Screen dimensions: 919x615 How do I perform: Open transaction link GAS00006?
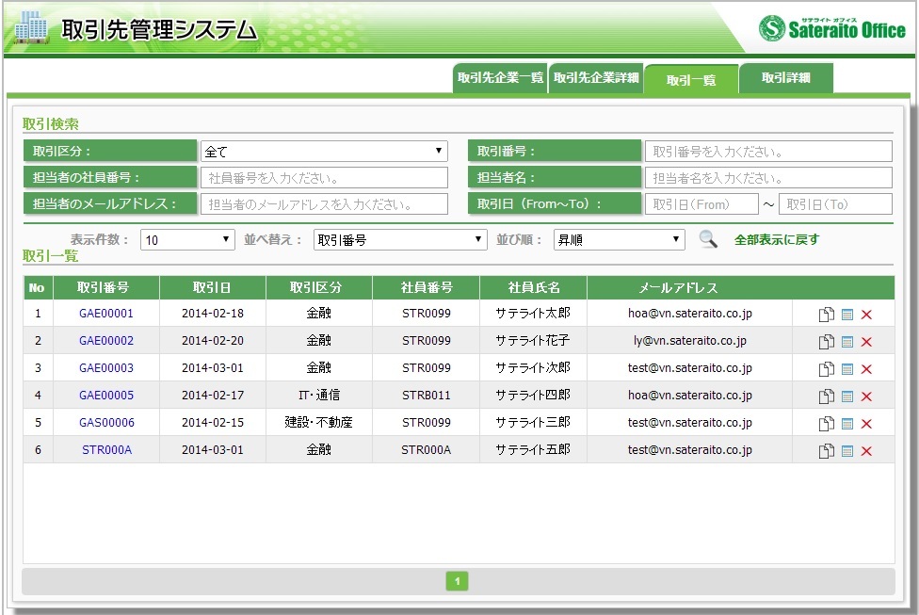pyautogui.click(x=106, y=422)
